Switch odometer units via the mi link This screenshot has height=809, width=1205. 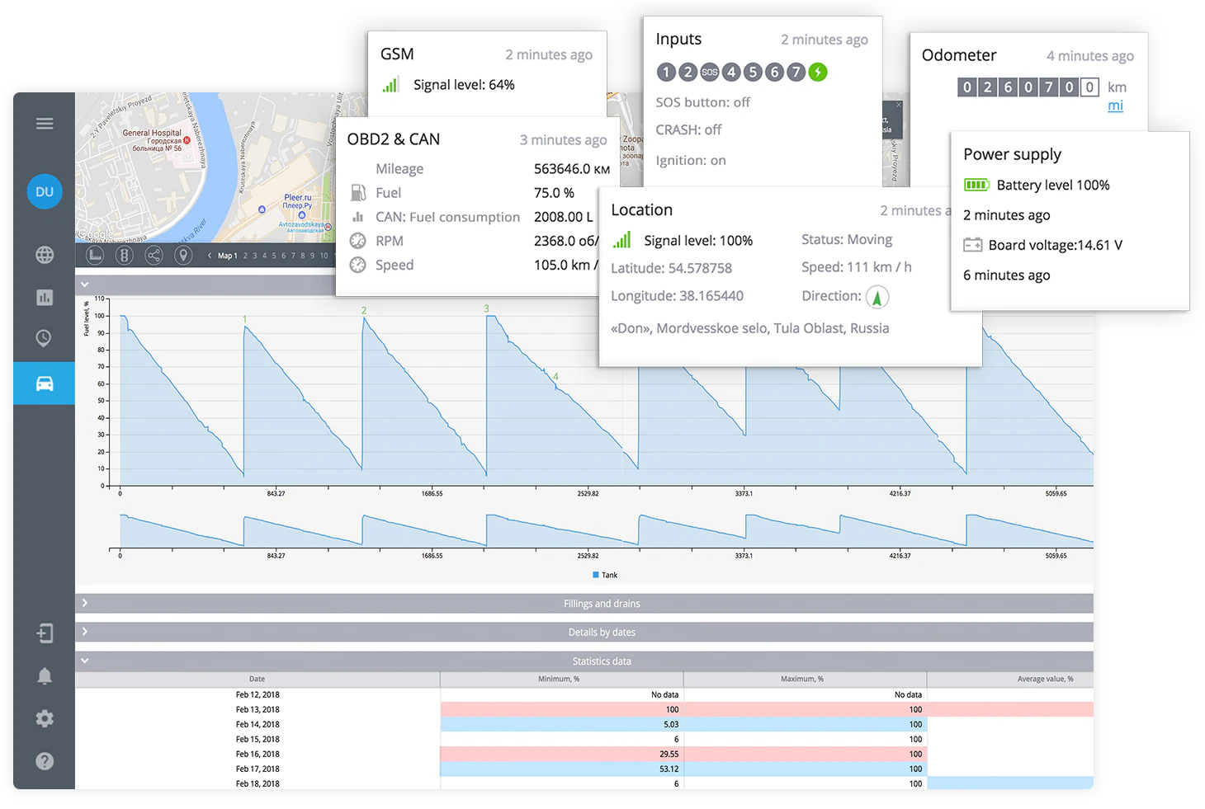click(x=1116, y=106)
